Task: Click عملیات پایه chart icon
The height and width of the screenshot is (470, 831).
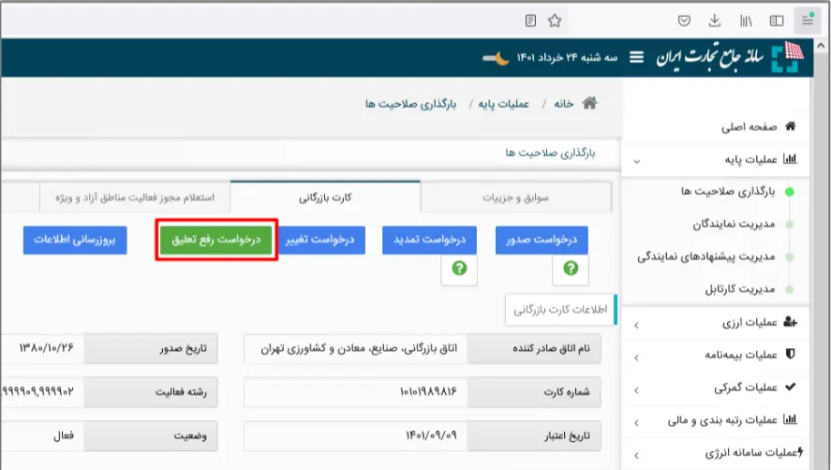Action: (790, 158)
